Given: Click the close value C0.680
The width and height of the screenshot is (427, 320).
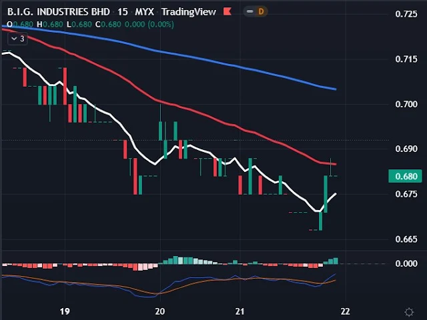Looking at the screenshot, I should coord(108,25).
